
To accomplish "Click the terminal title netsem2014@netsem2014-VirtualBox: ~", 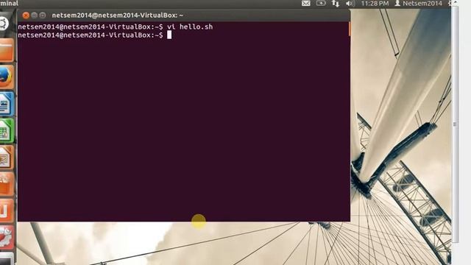I will (x=118, y=15).
